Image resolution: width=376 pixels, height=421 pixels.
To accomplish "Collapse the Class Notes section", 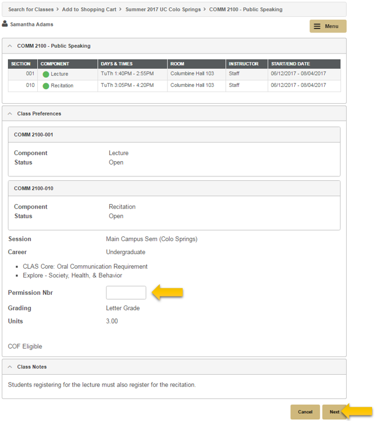I will pos(10,367).
